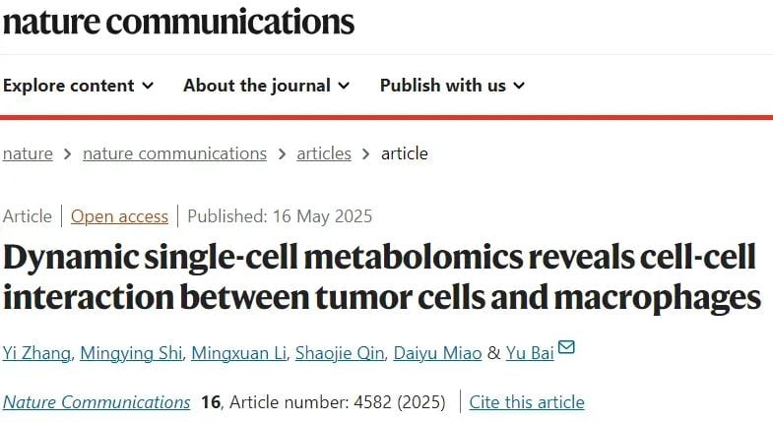Open the About the journal dropdown
The width and height of the screenshot is (773, 422).
[x=266, y=86]
